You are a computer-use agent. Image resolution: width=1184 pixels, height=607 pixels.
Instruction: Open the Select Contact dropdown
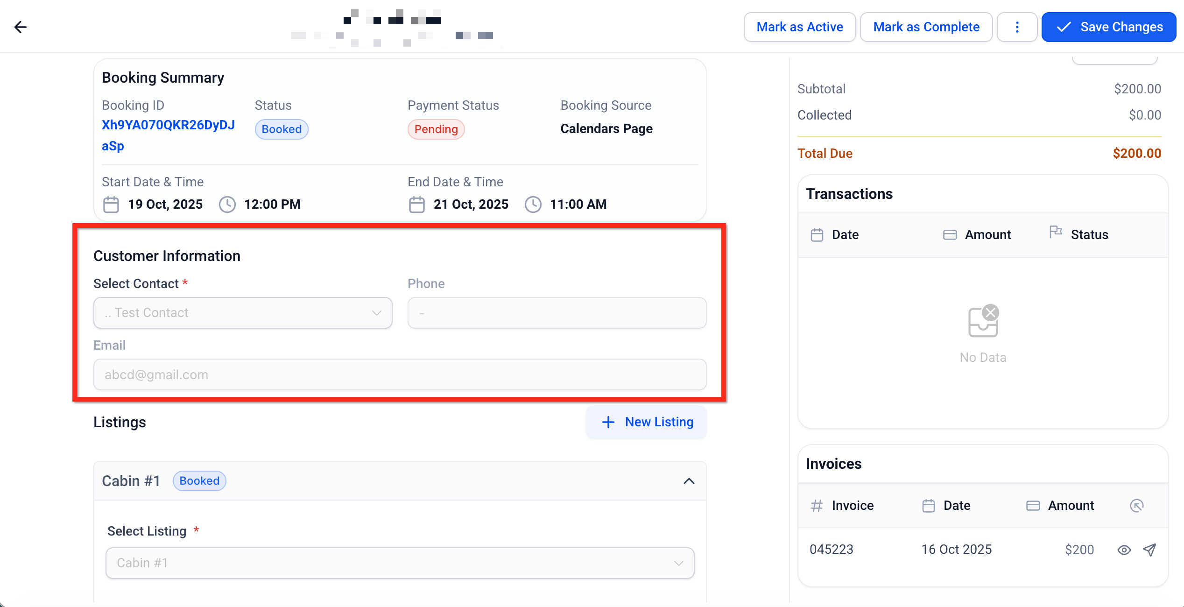[243, 313]
